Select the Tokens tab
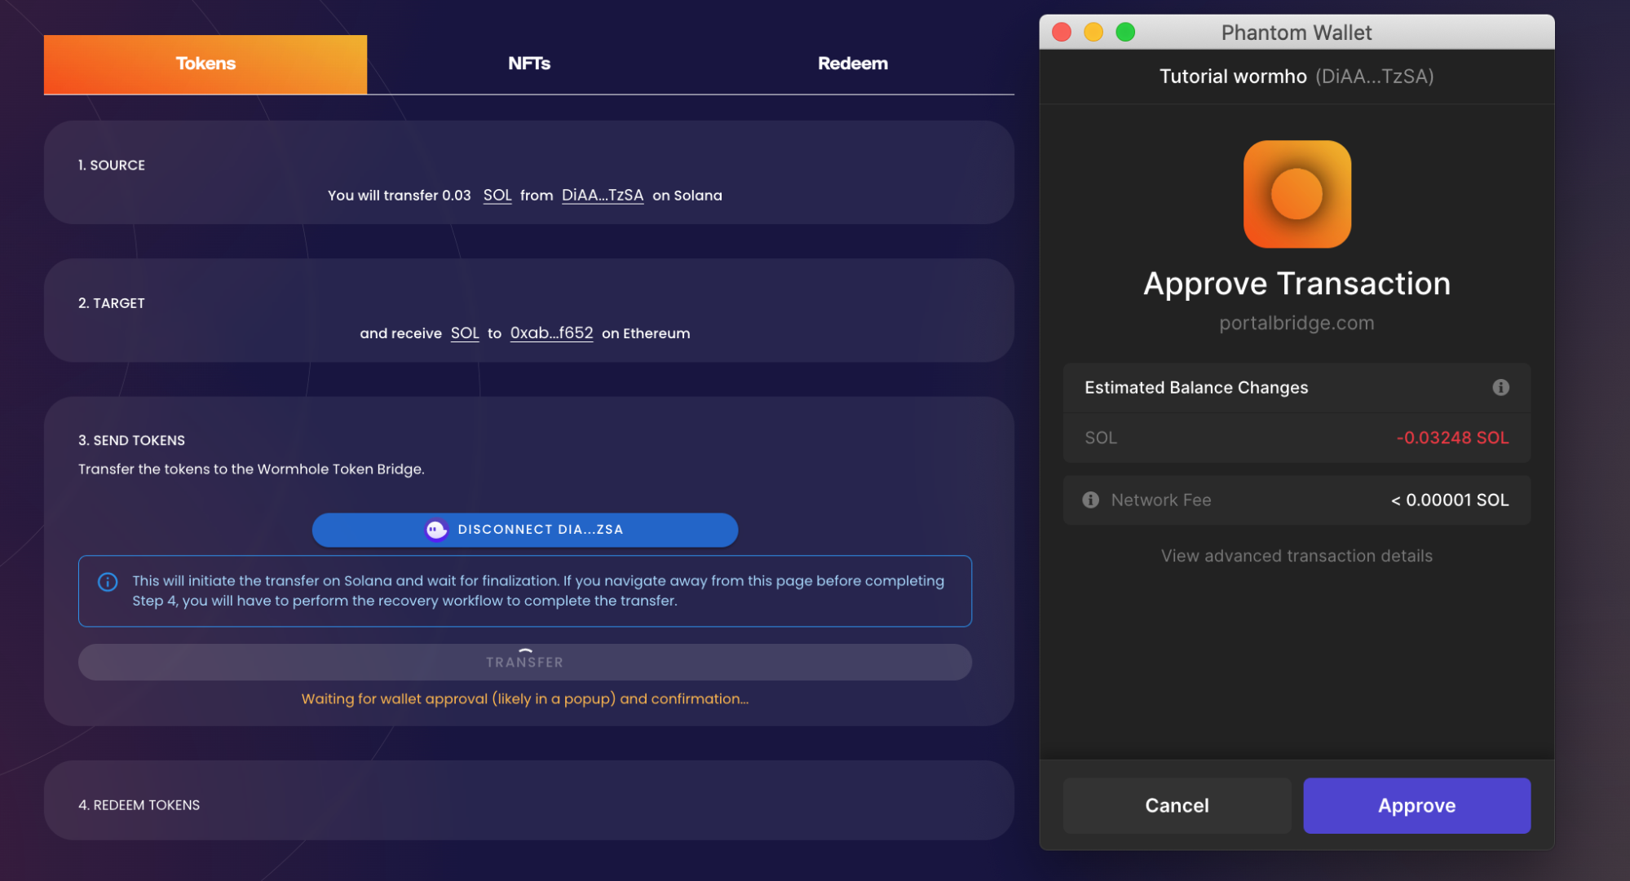Screen dimensions: 1630x881 coord(205,63)
